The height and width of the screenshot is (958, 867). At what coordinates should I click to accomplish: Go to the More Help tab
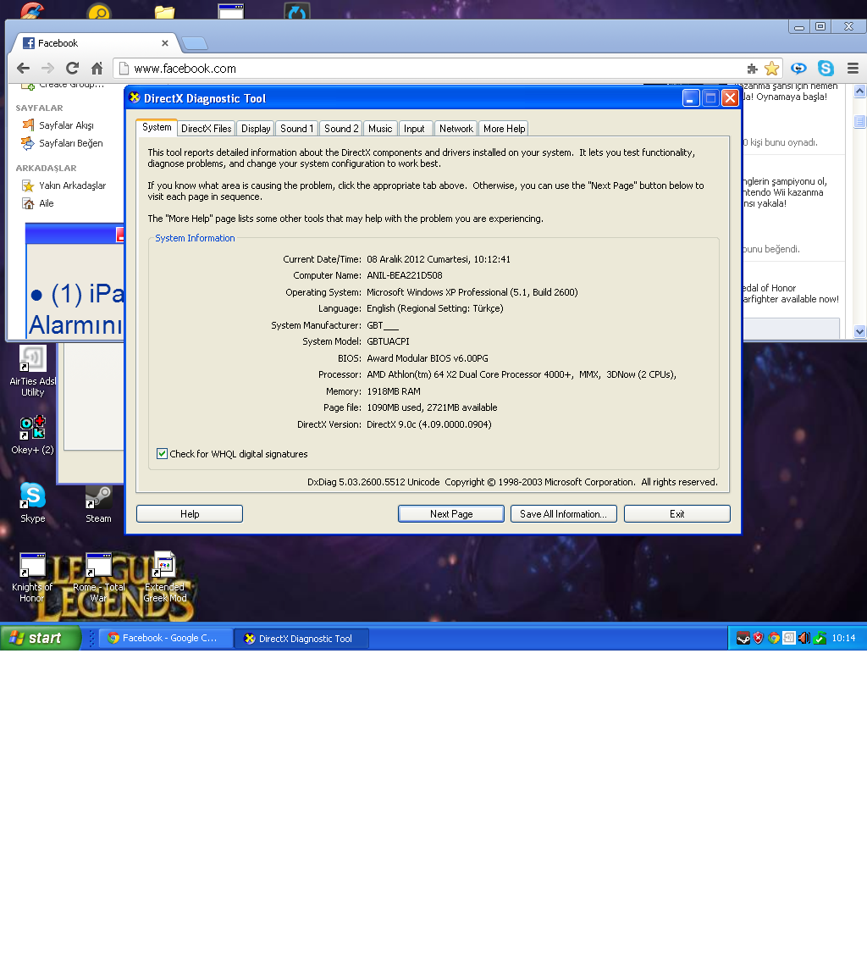(x=504, y=129)
